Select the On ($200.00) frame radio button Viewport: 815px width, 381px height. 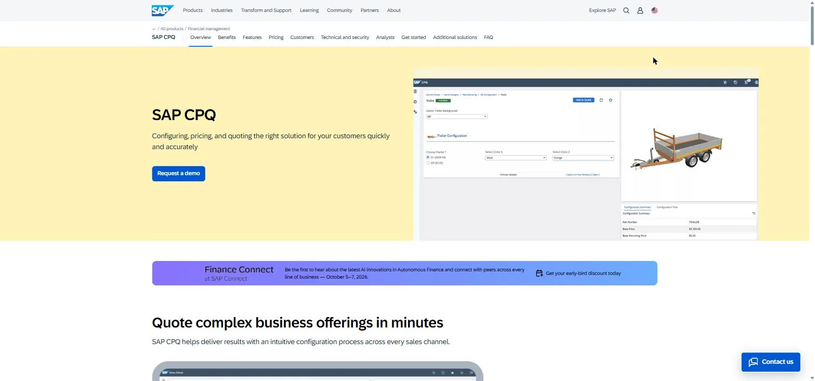point(428,157)
